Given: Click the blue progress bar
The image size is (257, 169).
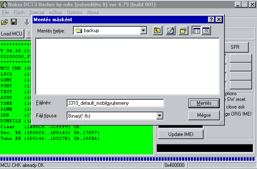Looking at the screenshot, I should coord(128,159).
